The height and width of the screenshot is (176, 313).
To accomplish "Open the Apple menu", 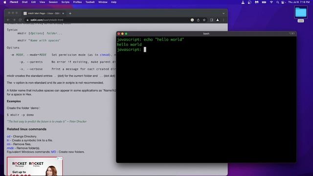I will 5,2.
